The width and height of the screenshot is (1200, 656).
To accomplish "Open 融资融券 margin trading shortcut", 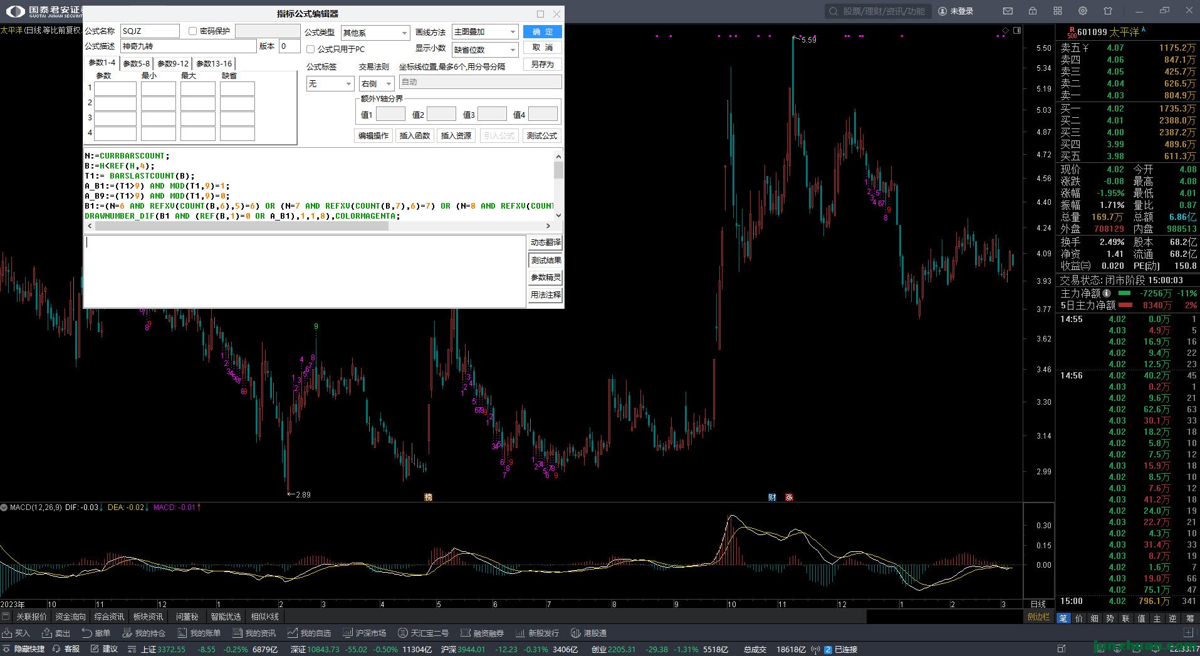I will (x=482, y=633).
